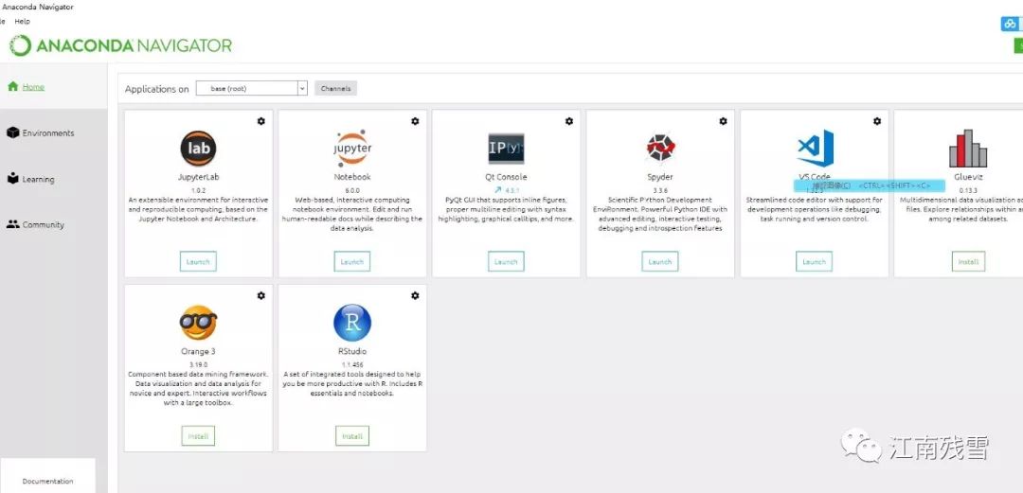Image resolution: width=1023 pixels, height=493 pixels.
Task: Click the Glueviz version 0.13.3 text
Action: (x=968, y=190)
